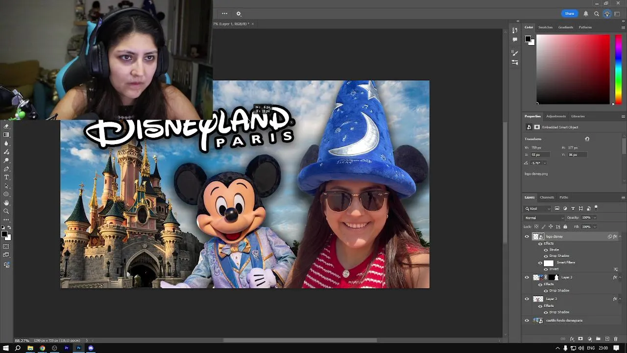This screenshot has height=353, width=627.
Task: Open the Fill 100% dropdown
Action: point(595,227)
